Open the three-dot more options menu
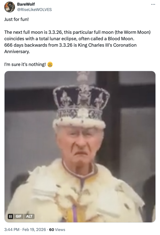This screenshot has height=235, width=160. pos(153,4)
